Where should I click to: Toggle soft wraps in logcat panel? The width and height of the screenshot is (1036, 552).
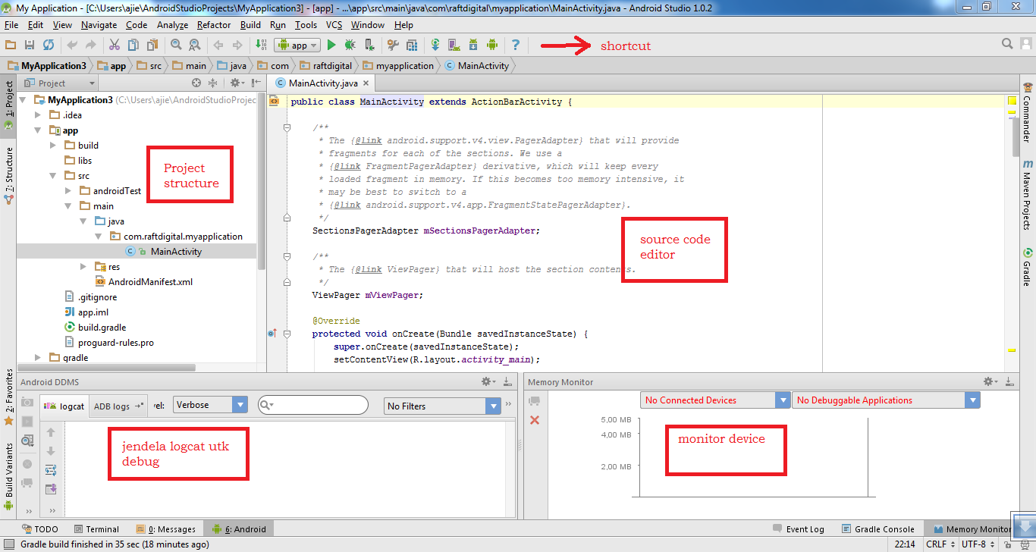pos(51,470)
